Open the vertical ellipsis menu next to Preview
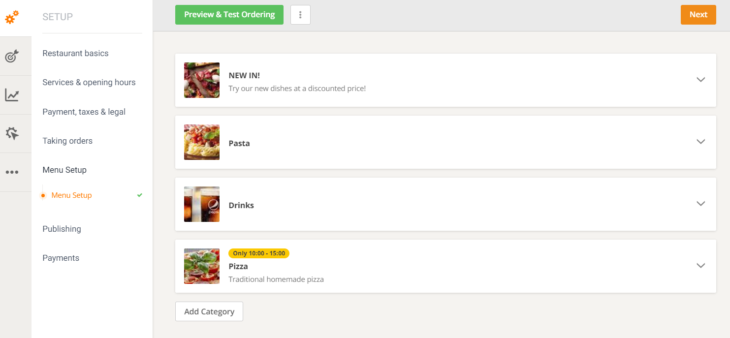Viewport: 730px width, 338px height. coord(300,14)
